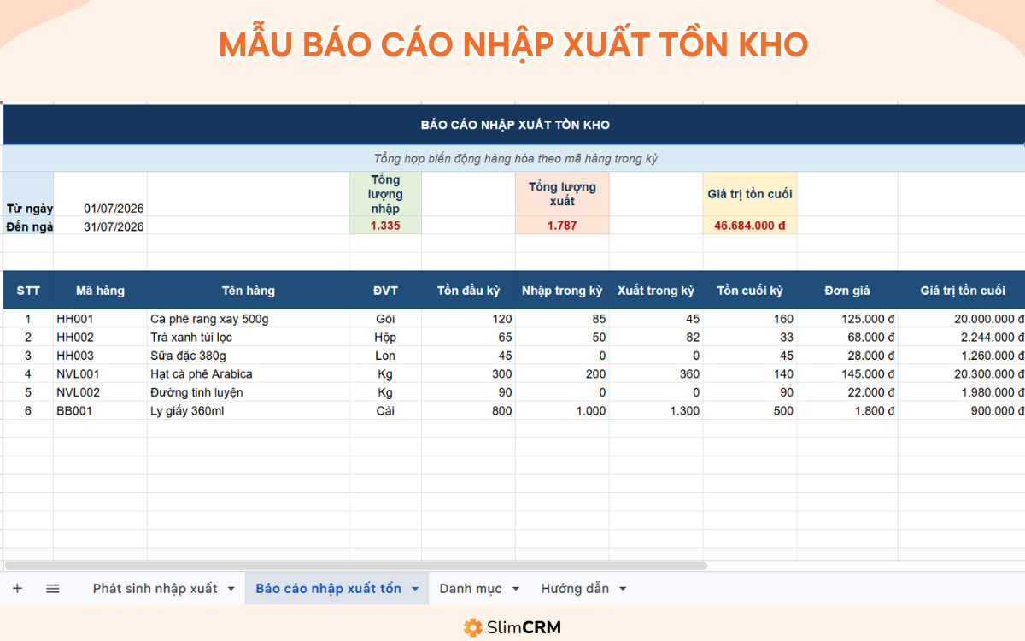The height and width of the screenshot is (641, 1025).
Task: Click the 1.800 đ unit price cell
Action: pyautogui.click(x=847, y=411)
